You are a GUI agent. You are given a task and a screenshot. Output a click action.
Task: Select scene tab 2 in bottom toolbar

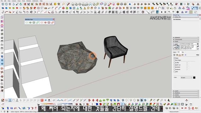coord(17,100)
